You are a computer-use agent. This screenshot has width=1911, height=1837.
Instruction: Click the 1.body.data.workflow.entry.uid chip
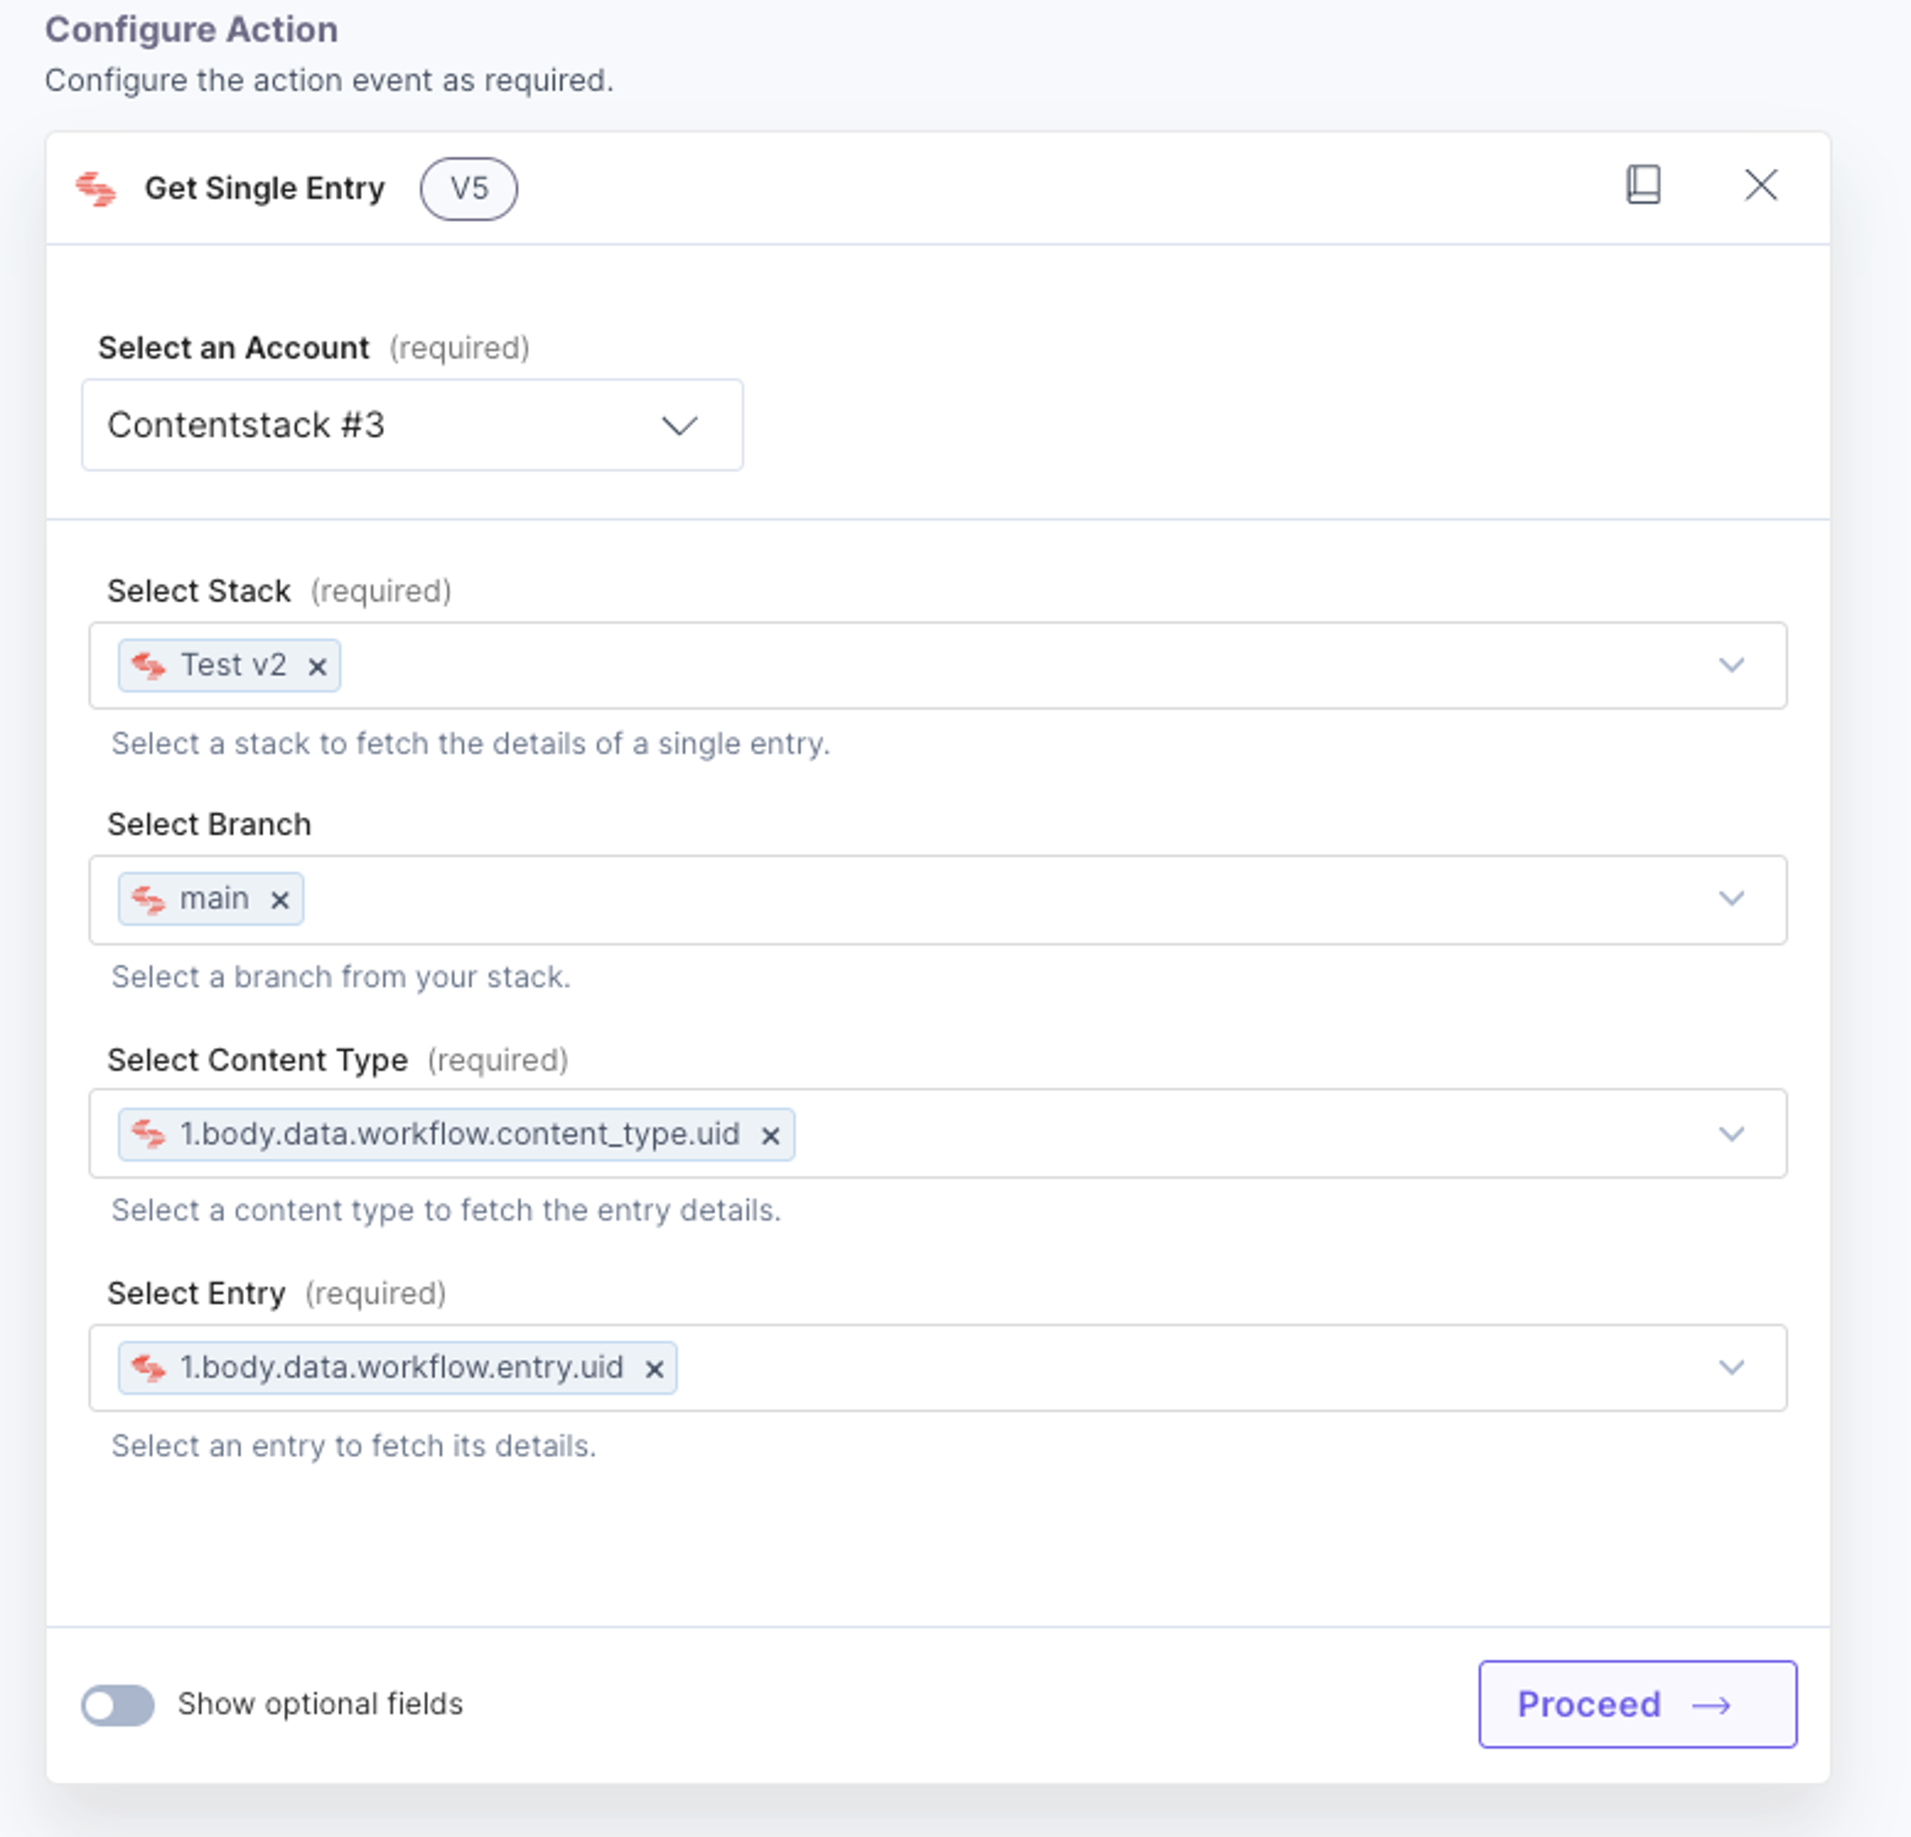[398, 1368]
